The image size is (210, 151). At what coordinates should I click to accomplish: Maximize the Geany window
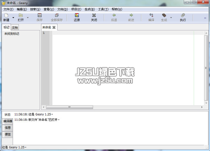pos(194,2)
